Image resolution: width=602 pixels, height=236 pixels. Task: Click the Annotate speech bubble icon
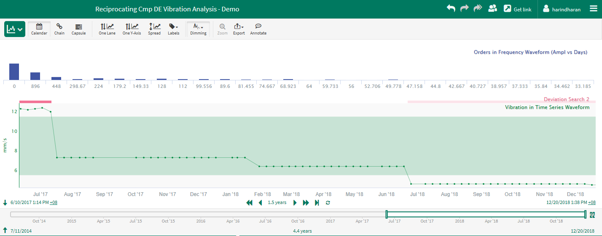coord(258,29)
